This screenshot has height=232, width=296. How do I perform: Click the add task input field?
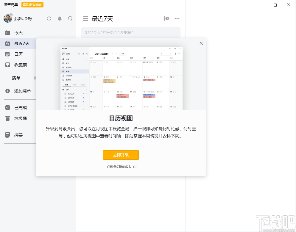tap(130, 32)
